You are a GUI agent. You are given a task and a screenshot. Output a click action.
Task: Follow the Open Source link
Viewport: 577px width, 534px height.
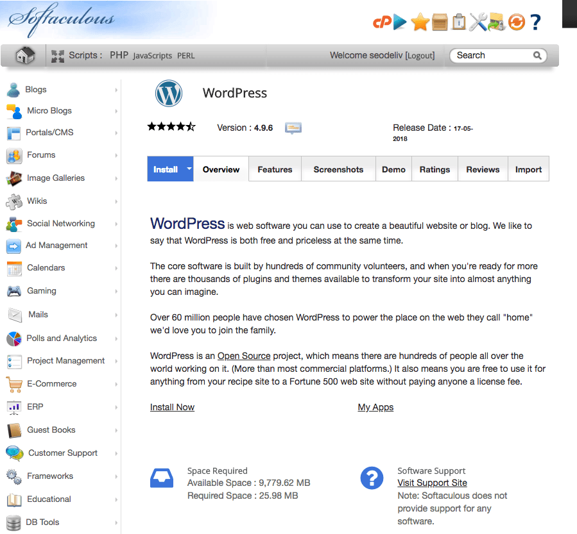[244, 356]
